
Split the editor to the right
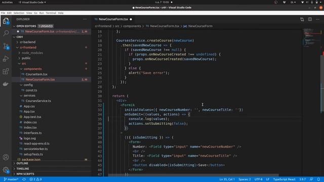pos(310,19)
